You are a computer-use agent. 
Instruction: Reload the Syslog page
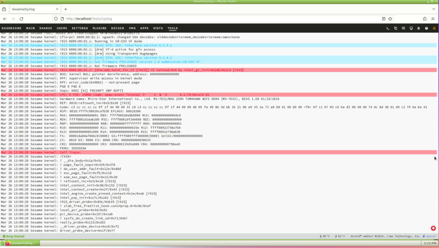click(x=21, y=19)
